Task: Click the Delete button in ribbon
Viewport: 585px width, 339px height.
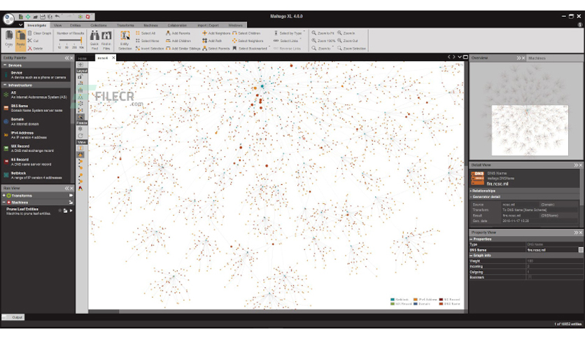Action: click(35, 48)
